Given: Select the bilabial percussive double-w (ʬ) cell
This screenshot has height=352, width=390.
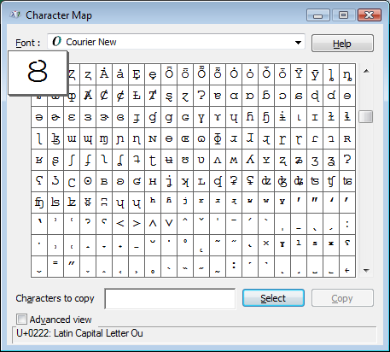Looking at the screenshot, I should coord(88,202).
